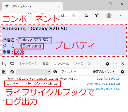The height and width of the screenshot is (112, 128).
Task: Click the 163g weight value
Action: click(x=20, y=52)
